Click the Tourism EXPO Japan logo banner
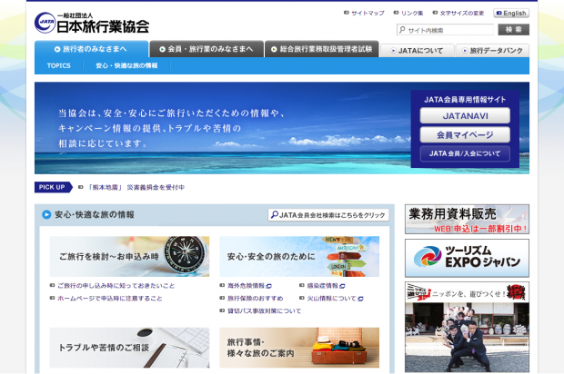This screenshot has height=374, width=564. [467, 258]
